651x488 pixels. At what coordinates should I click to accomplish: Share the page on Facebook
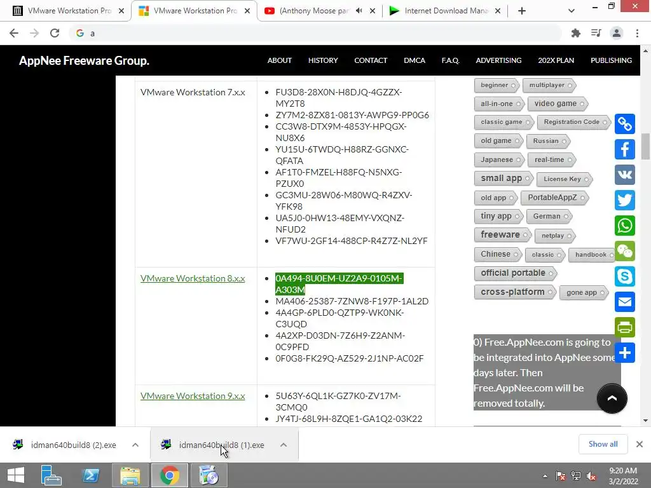point(624,149)
